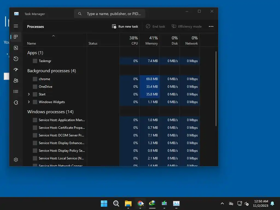
Task: Open the Windows Start button on taskbar
Action: pos(104,203)
